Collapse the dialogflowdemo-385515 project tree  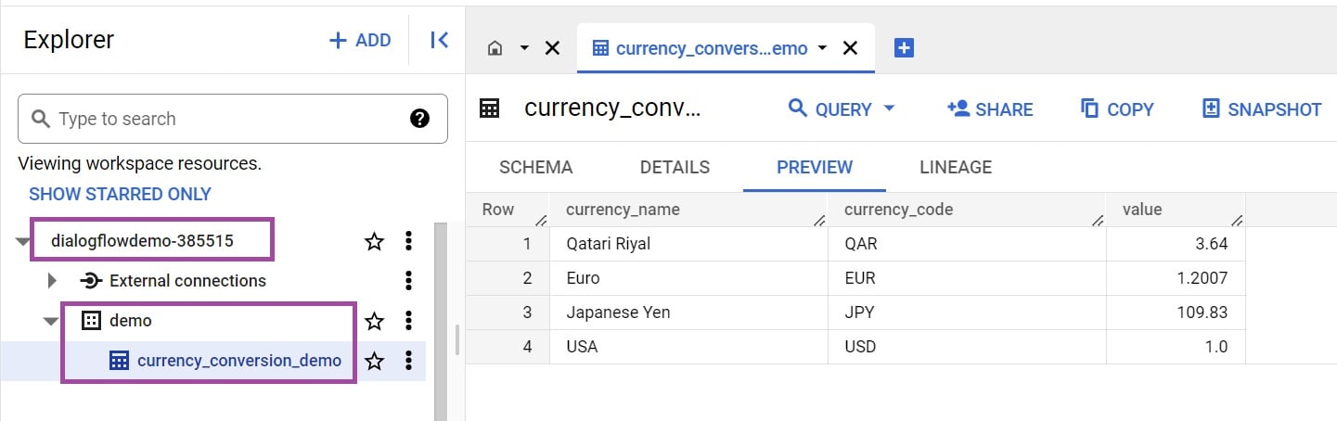[x=22, y=242]
